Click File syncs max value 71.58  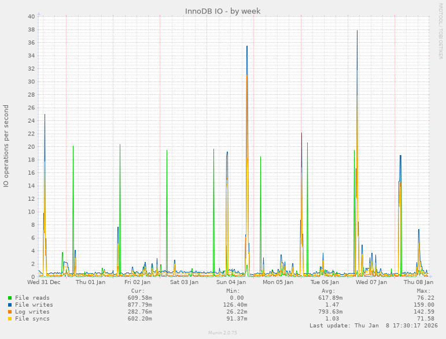[x=426, y=319]
